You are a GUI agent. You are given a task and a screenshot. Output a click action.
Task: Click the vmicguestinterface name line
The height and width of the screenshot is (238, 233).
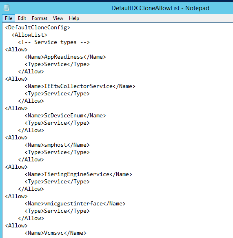[x=75, y=204]
